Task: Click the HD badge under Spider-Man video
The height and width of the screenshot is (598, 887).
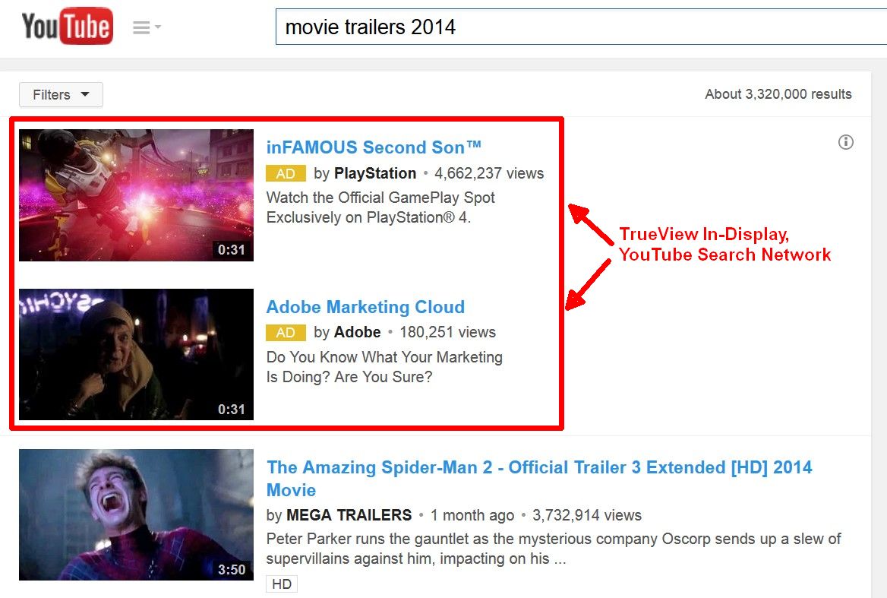Action: click(x=282, y=584)
